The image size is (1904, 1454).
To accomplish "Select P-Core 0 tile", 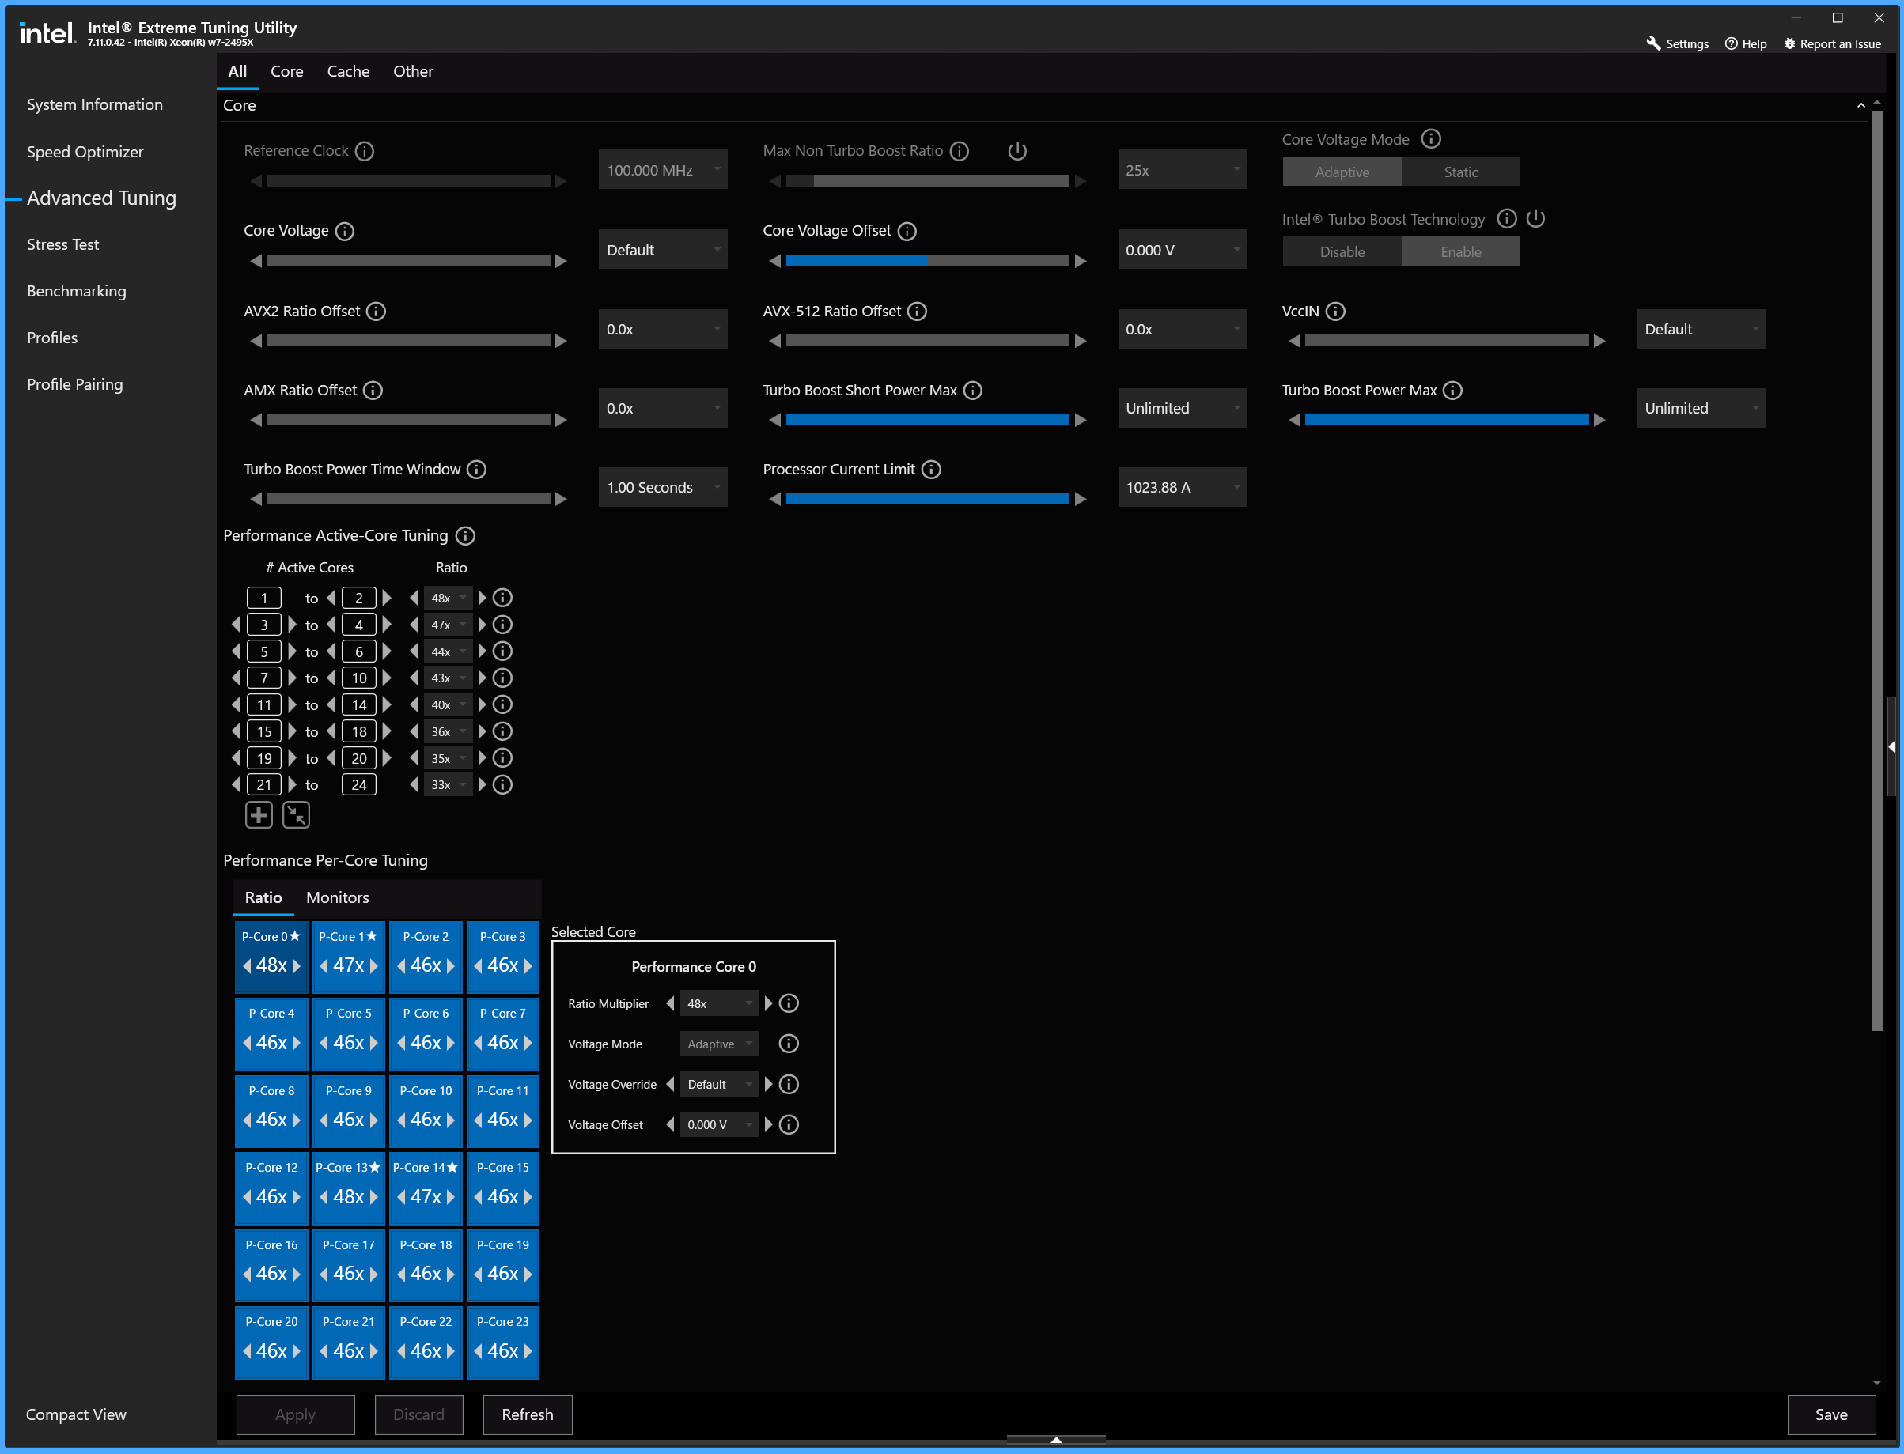I will [x=271, y=957].
